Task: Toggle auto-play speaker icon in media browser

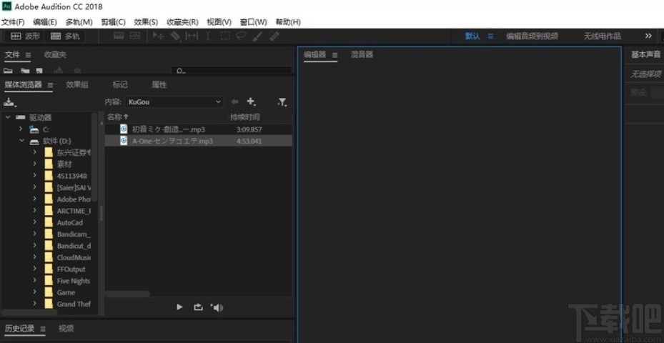Action: click(x=217, y=307)
